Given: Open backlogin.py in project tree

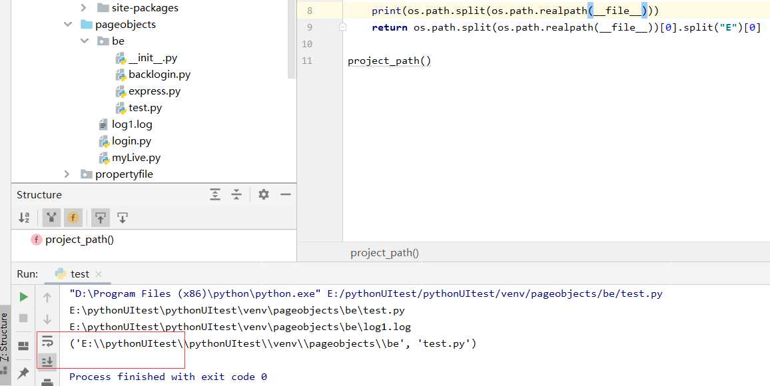Looking at the screenshot, I should pyautogui.click(x=160, y=75).
